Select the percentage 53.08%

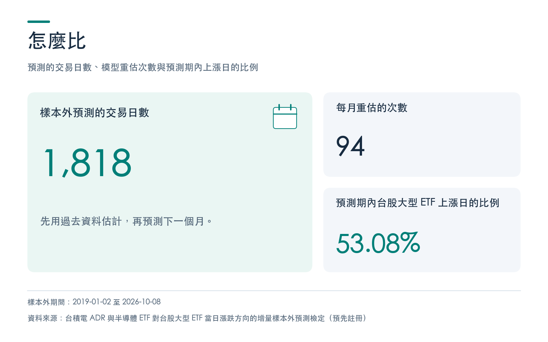[x=378, y=243]
